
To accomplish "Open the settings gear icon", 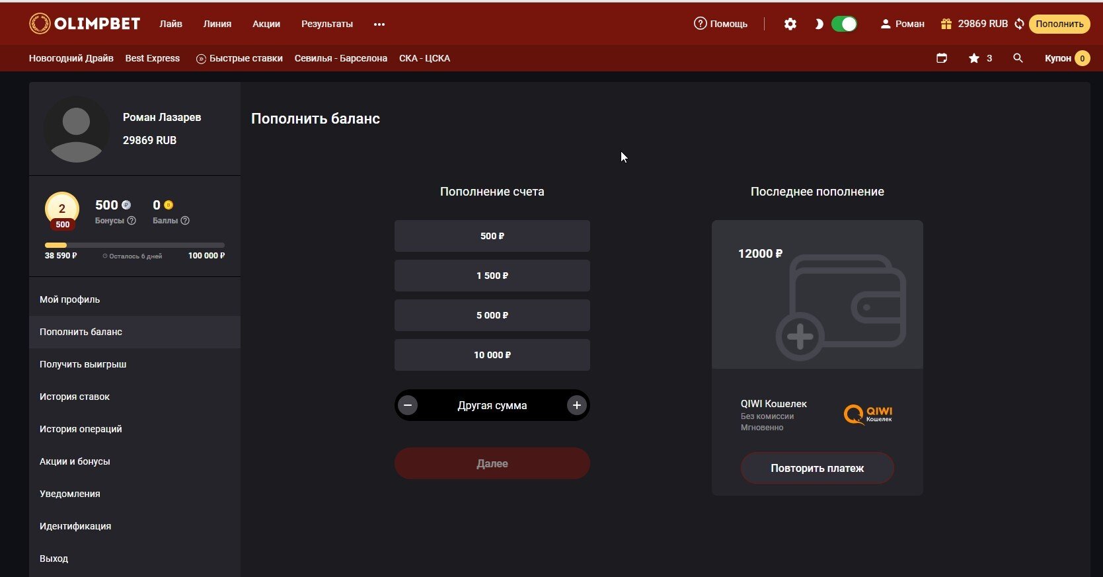I will [x=790, y=24].
